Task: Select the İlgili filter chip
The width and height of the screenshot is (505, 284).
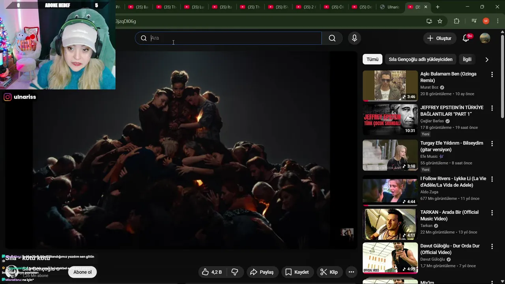Action: tap(467, 59)
